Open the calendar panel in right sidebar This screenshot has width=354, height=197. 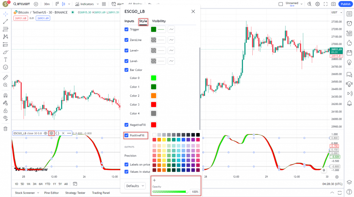[349, 53]
